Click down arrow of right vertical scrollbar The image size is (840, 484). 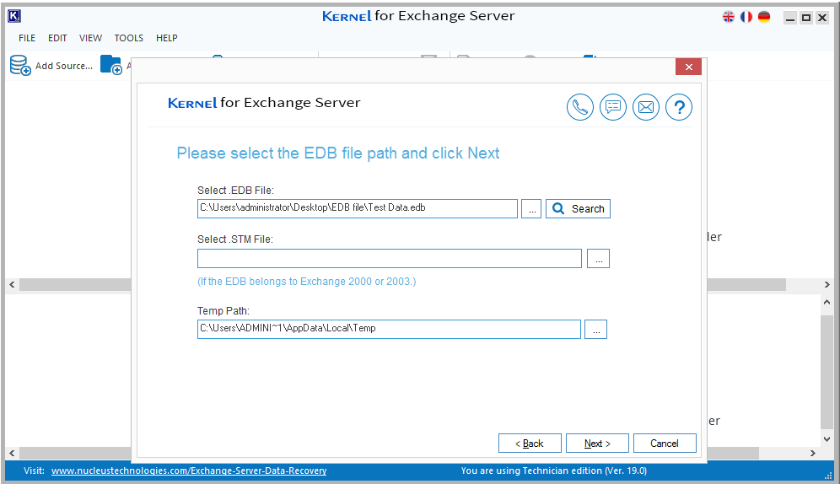click(x=827, y=439)
